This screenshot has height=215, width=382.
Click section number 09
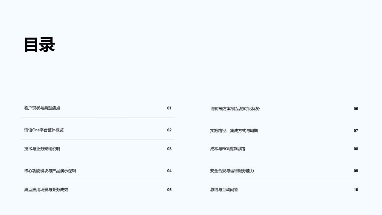356,171
